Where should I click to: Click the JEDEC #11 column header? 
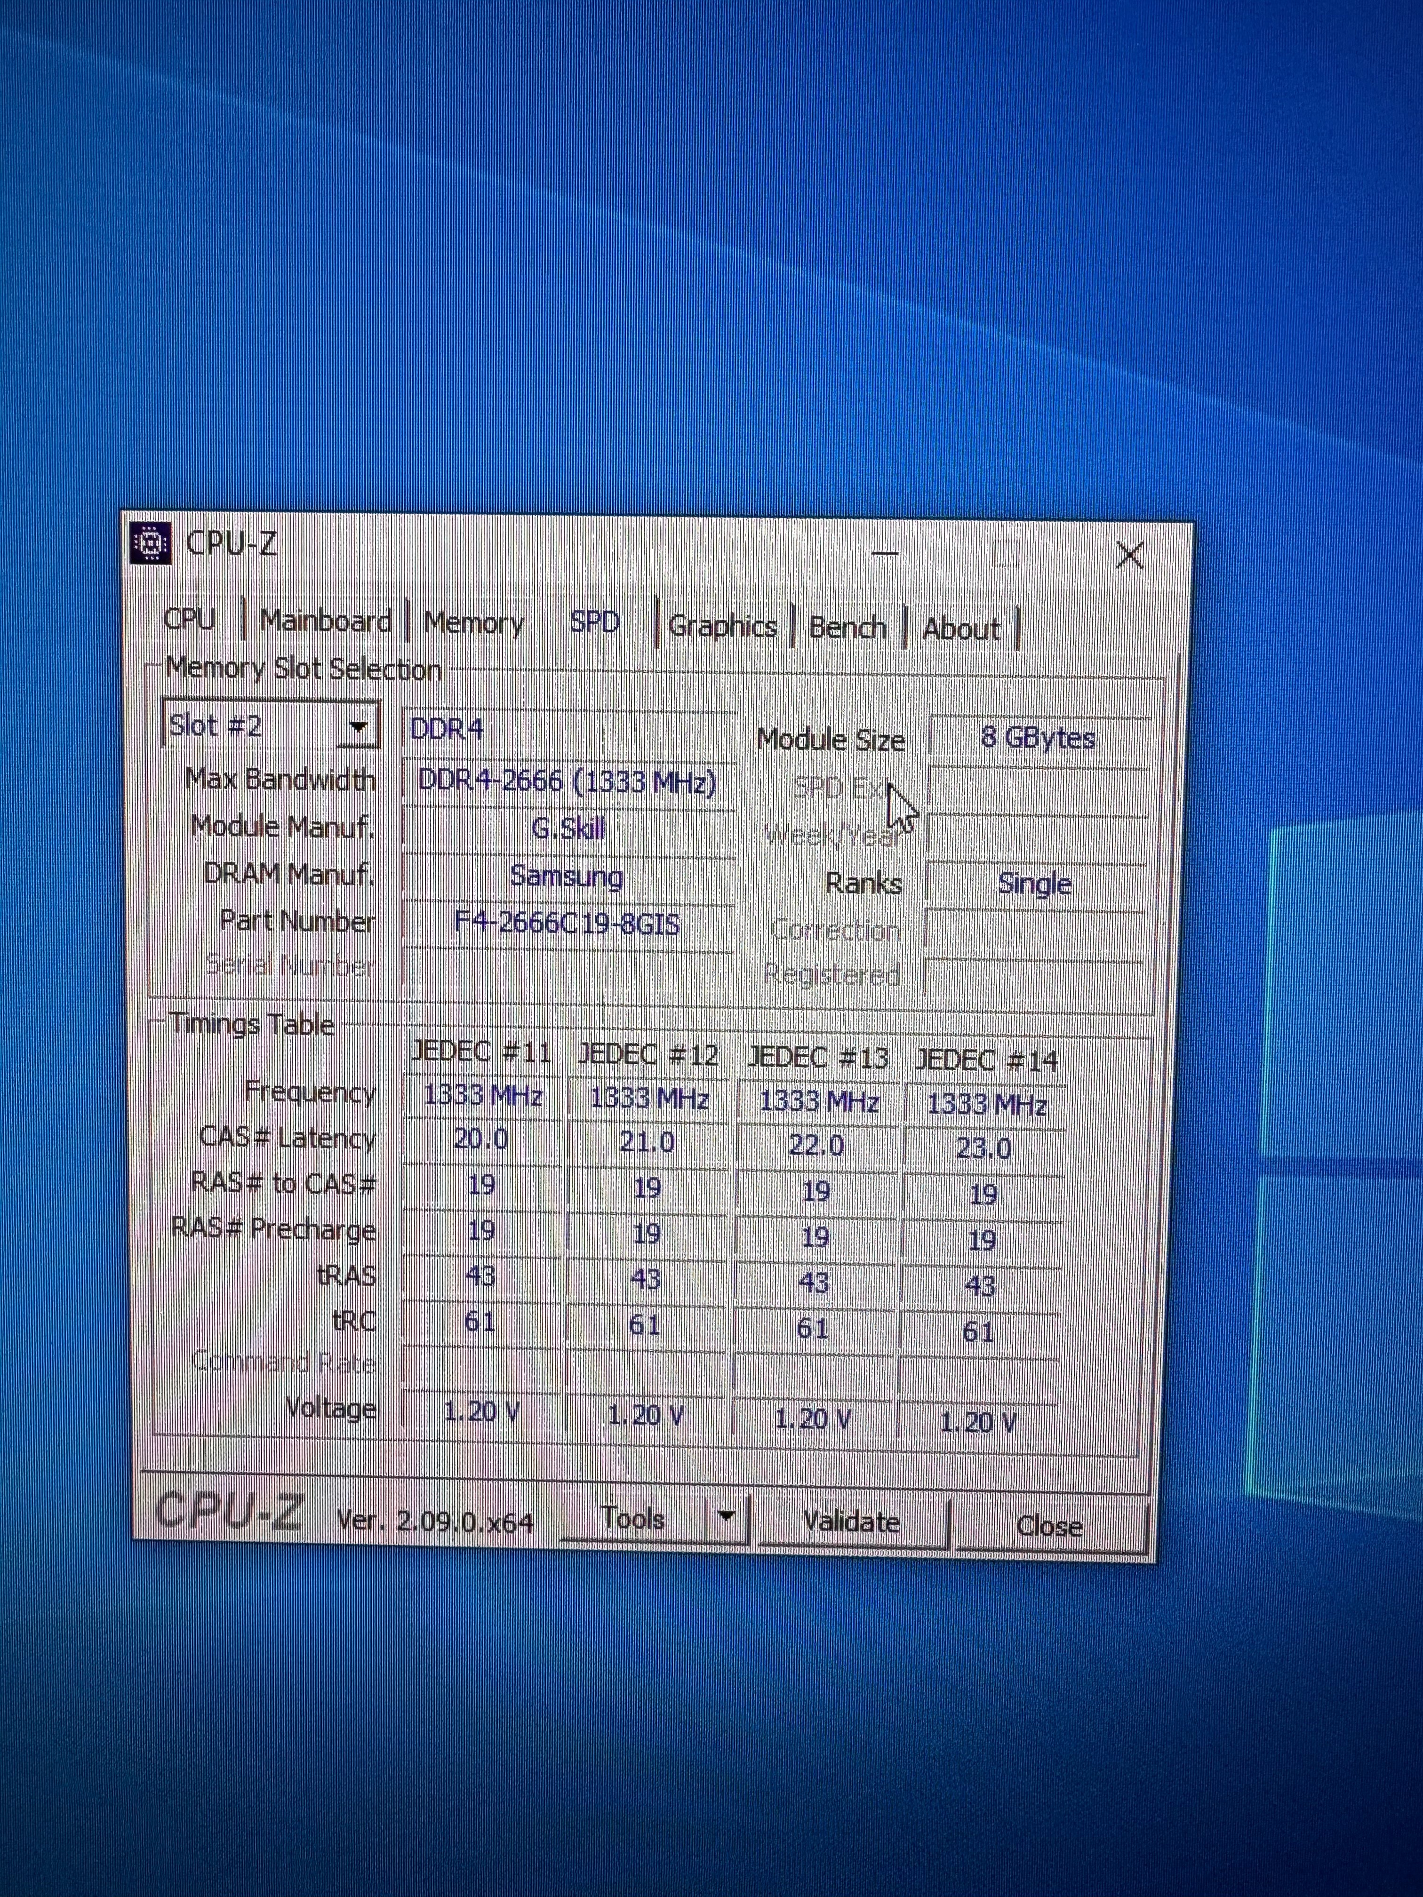coord(481,1052)
